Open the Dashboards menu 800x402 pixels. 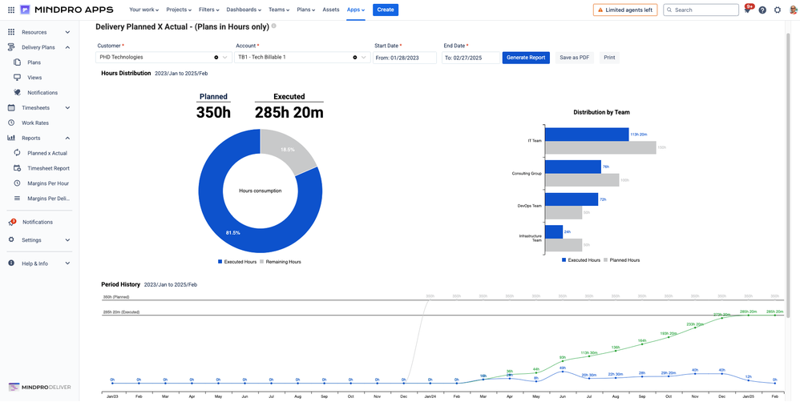tap(244, 10)
